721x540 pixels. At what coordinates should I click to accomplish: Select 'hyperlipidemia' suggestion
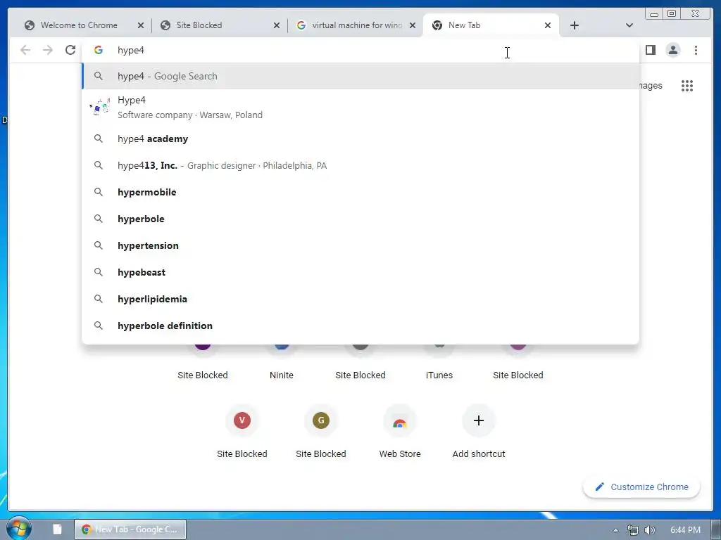[360, 299]
